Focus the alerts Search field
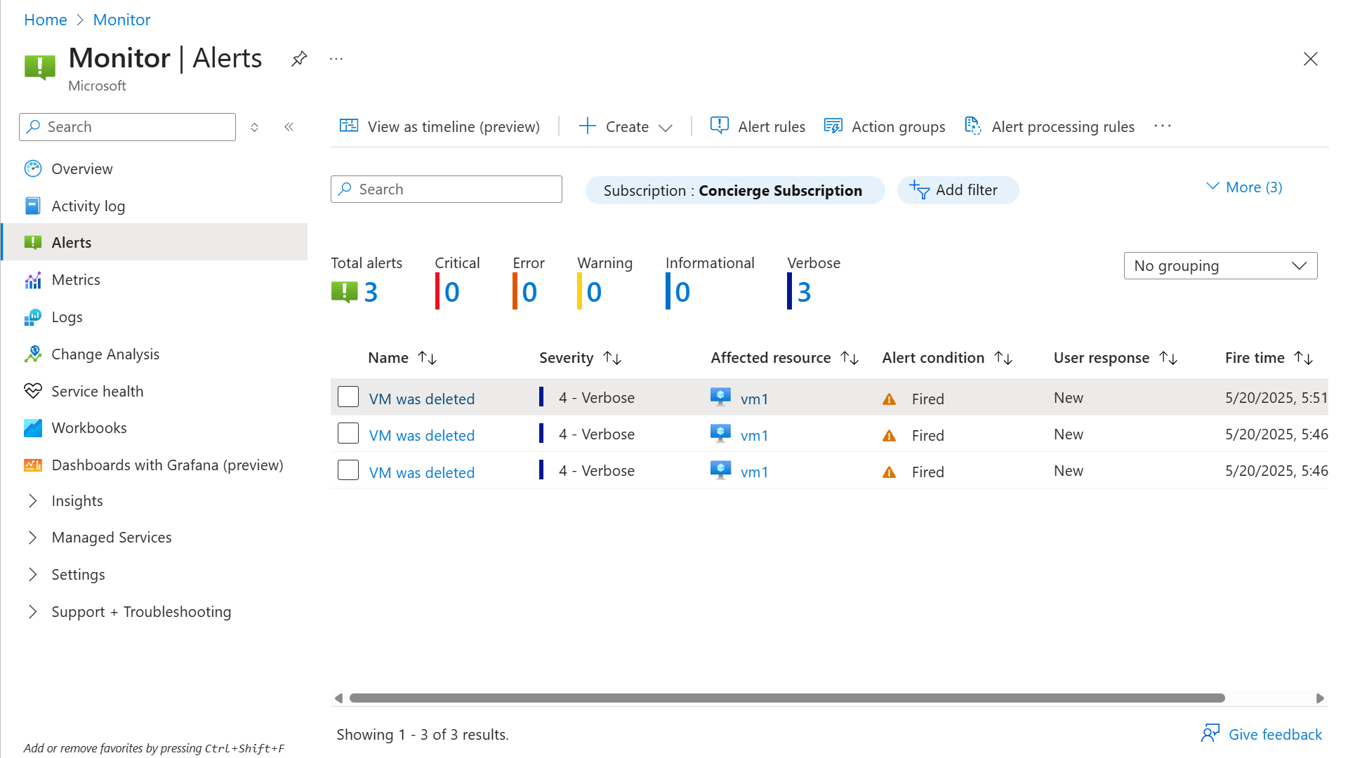The image size is (1348, 758). (446, 189)
